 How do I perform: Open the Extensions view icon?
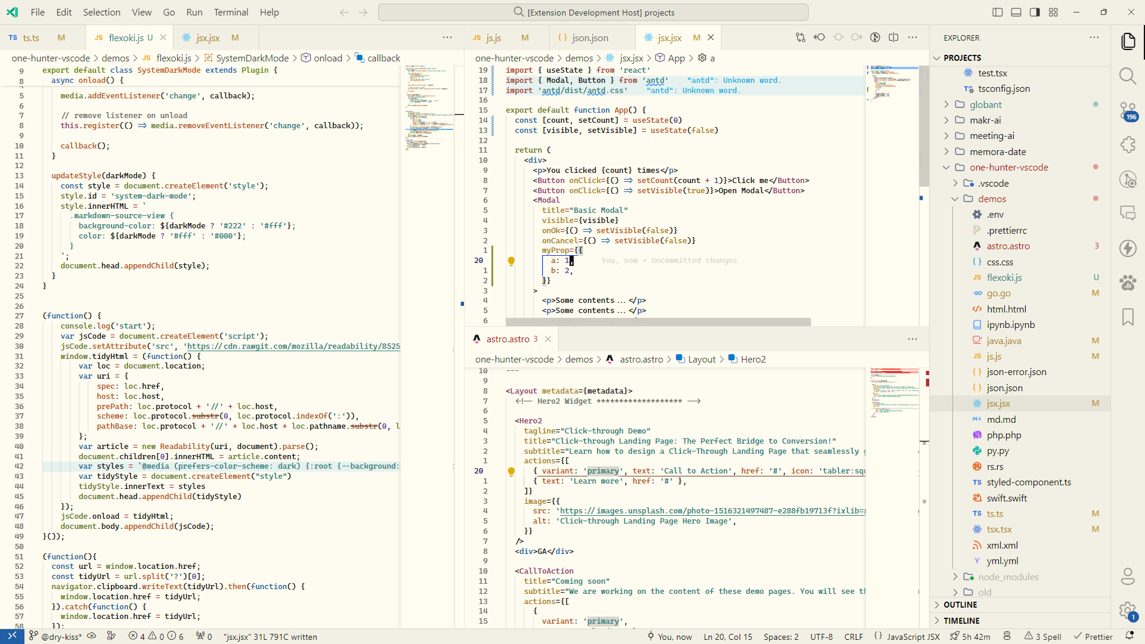tap(1127, 144)
